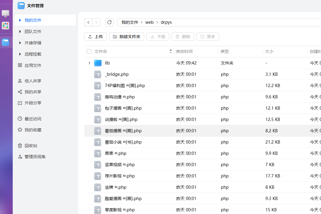Expand the 外接存储 sidebar node
The image size is (321, 214).
point(20,43)
